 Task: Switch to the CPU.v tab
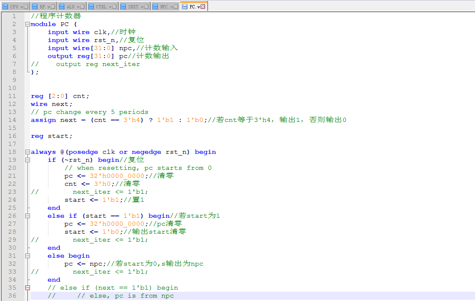pyautogui.click(x=16, y=7)
